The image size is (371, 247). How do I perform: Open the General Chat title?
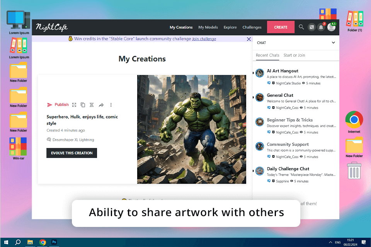click(280, 95)
